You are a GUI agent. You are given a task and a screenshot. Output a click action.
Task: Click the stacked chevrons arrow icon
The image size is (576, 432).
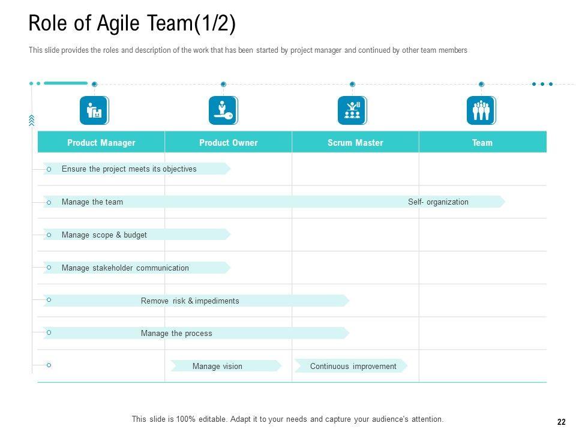click(x=31, y=121)
